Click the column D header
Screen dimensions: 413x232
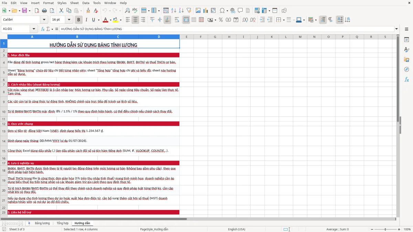(x=159, y=37)
